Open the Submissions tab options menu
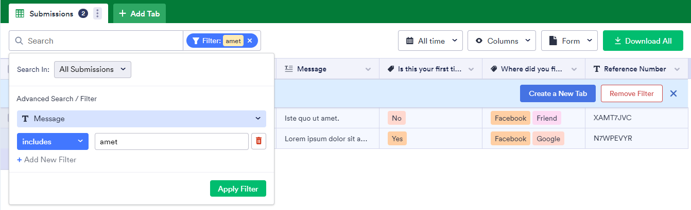The height and width of the screenshot is (210, 691). [97, 14]
